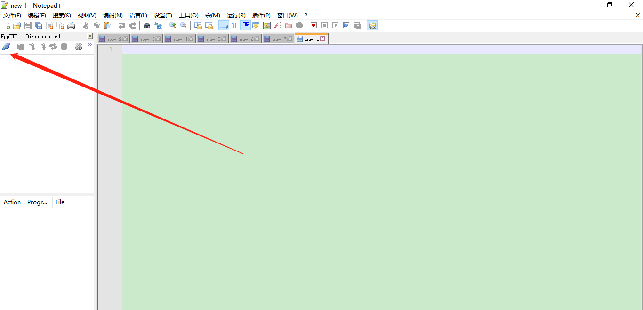Open the 文件(F) menu
This screenshot has height=310, width=643.
click(x=12, y=16)
